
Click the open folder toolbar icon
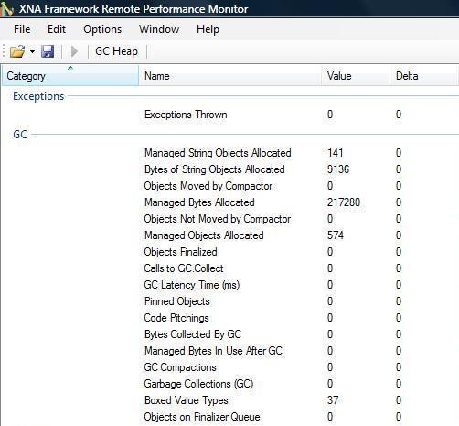pyautogui.click(x=17, y=51)
